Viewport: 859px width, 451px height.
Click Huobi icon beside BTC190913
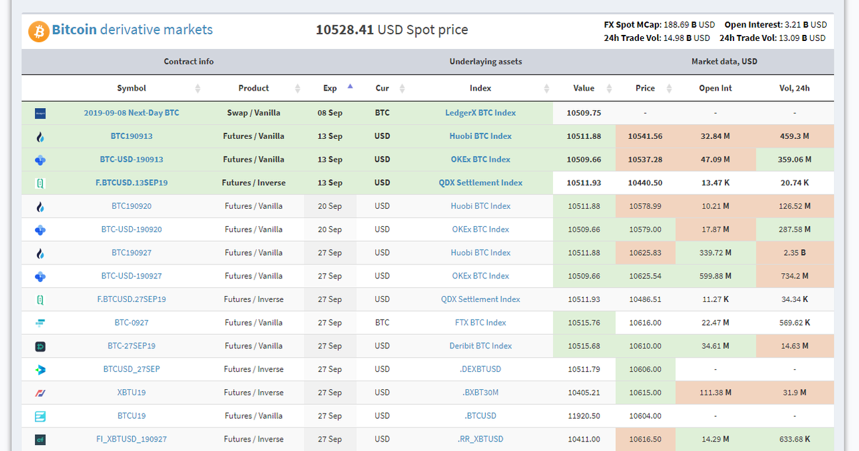40,137
